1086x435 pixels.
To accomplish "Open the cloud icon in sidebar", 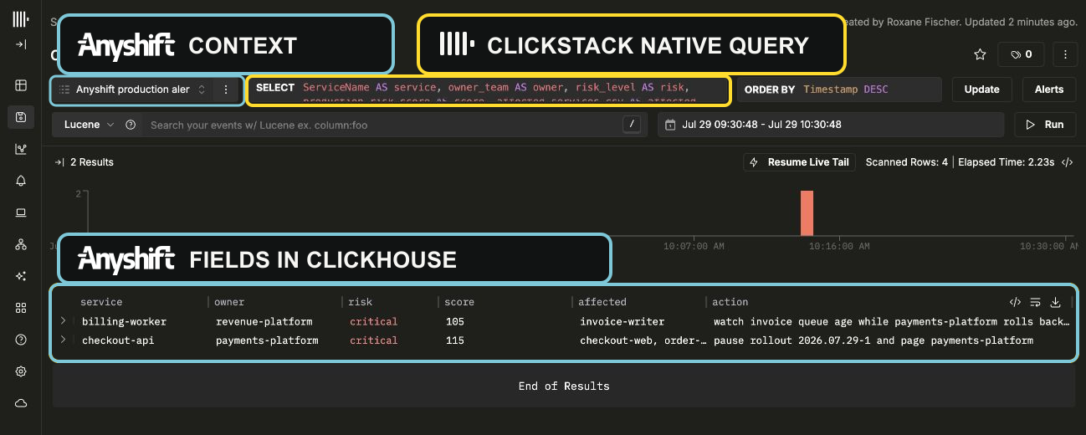I will [x=21, y=403].
